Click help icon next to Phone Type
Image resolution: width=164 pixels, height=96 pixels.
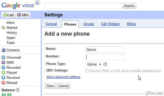coord(105,64)
